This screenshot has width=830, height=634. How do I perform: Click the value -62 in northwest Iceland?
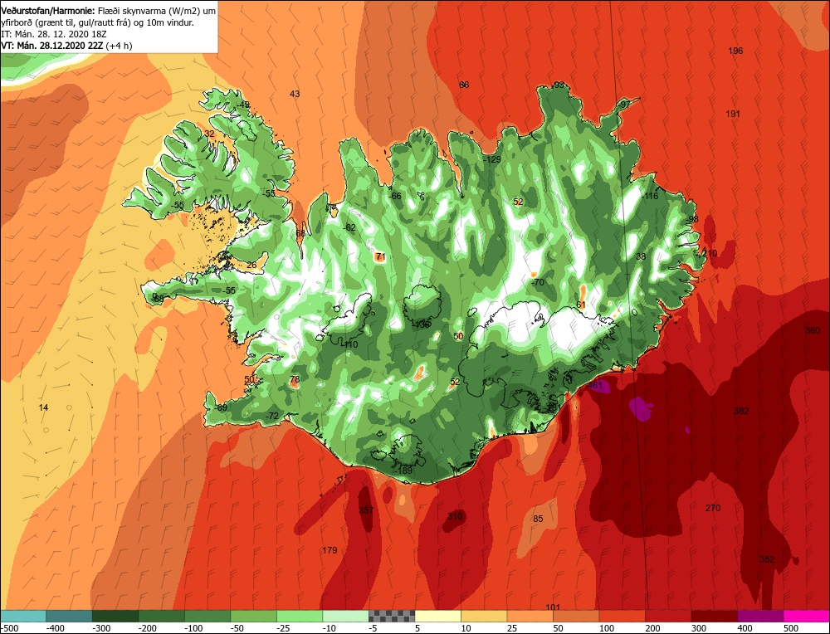point(349,227)
